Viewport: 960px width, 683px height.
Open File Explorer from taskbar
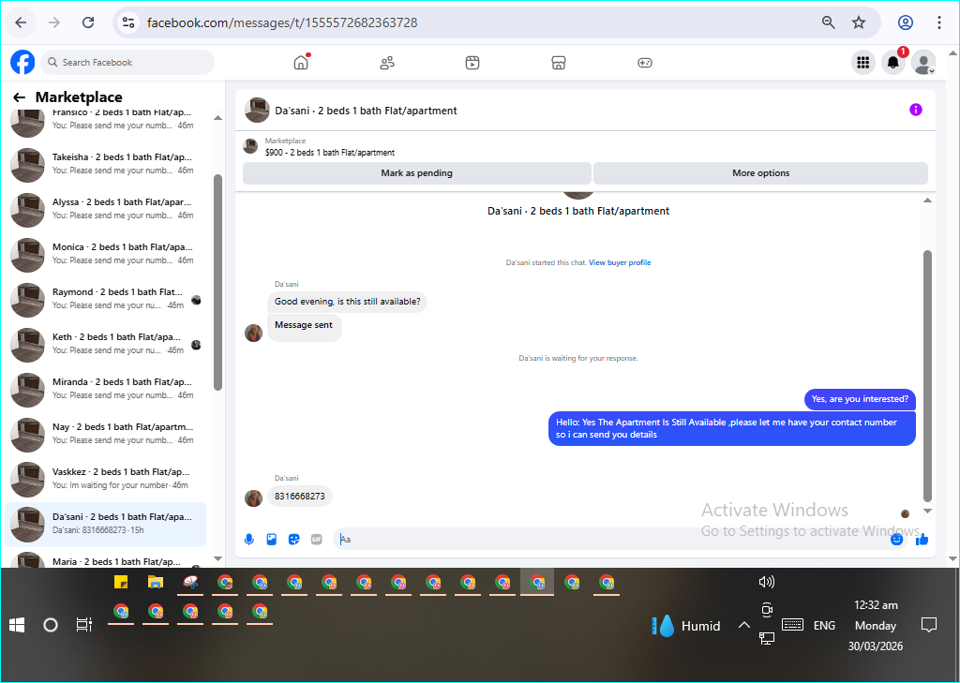coord(156,582)
